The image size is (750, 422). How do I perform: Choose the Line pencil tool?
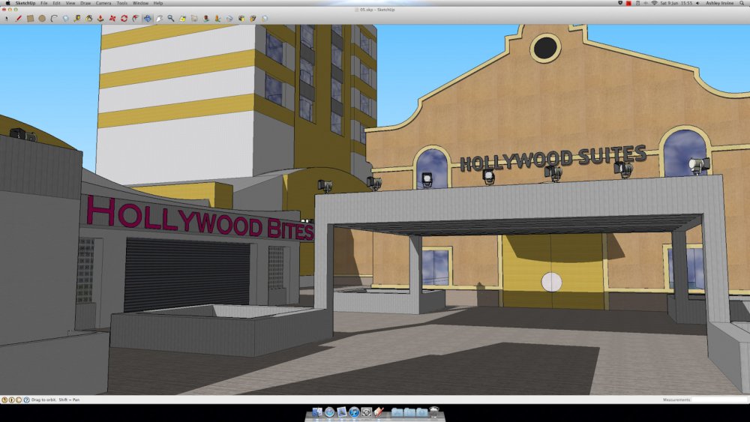tap(19, 18)
